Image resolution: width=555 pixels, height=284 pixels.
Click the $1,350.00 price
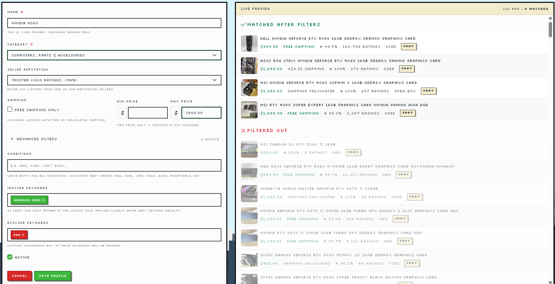pos(271,91)
